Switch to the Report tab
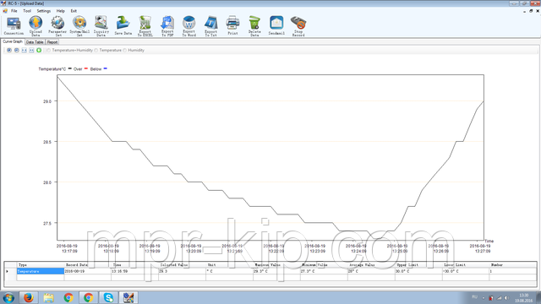The image size is (541, 304). click(x=52, y=42)
